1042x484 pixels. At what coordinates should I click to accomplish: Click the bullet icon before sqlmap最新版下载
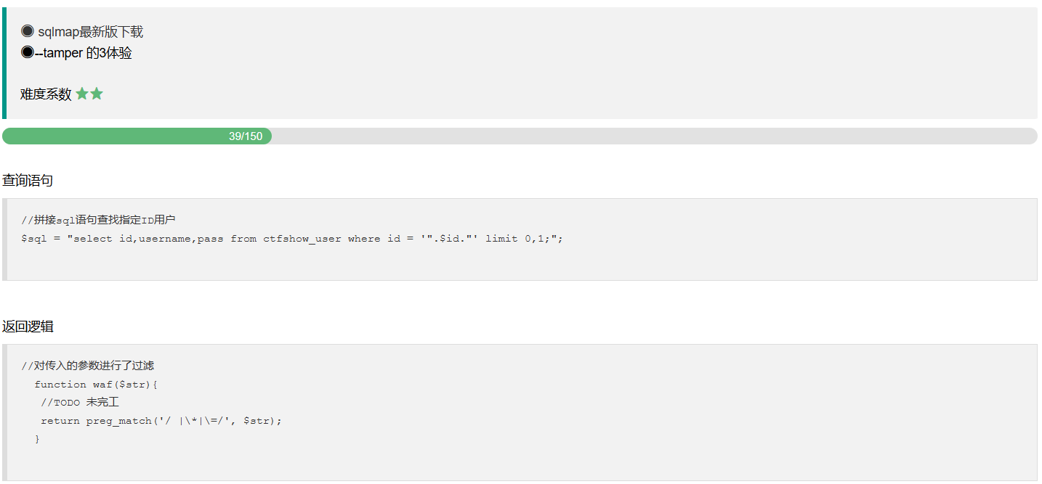27,31
